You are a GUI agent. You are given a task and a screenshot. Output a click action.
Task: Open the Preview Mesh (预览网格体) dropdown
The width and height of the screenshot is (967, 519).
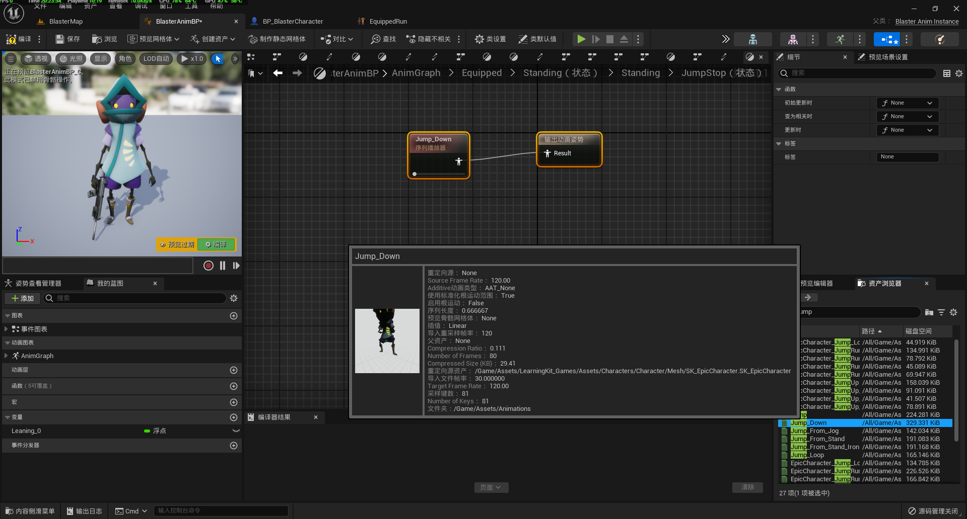153,39
